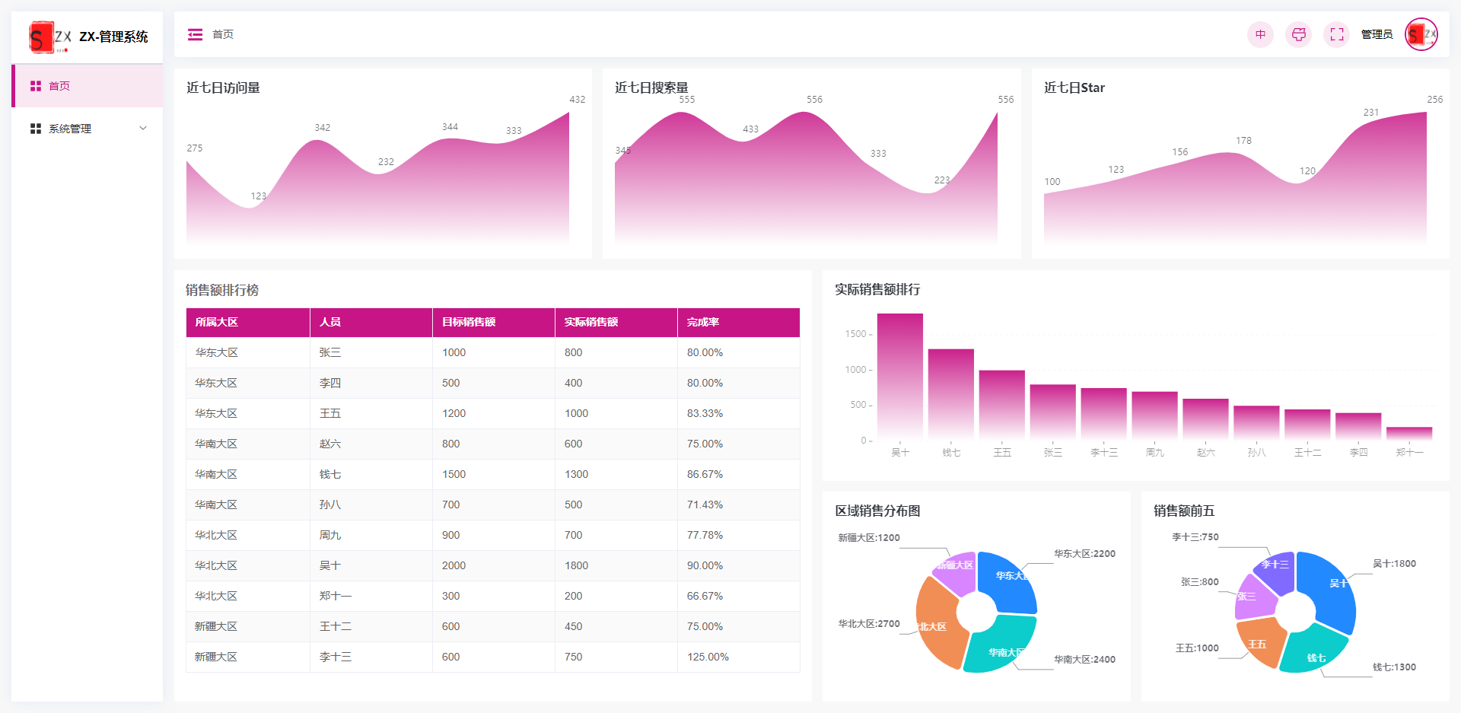Select the 王五 table cell
Viewport: 1461px width, 713px height.
[x=371, y=413]
